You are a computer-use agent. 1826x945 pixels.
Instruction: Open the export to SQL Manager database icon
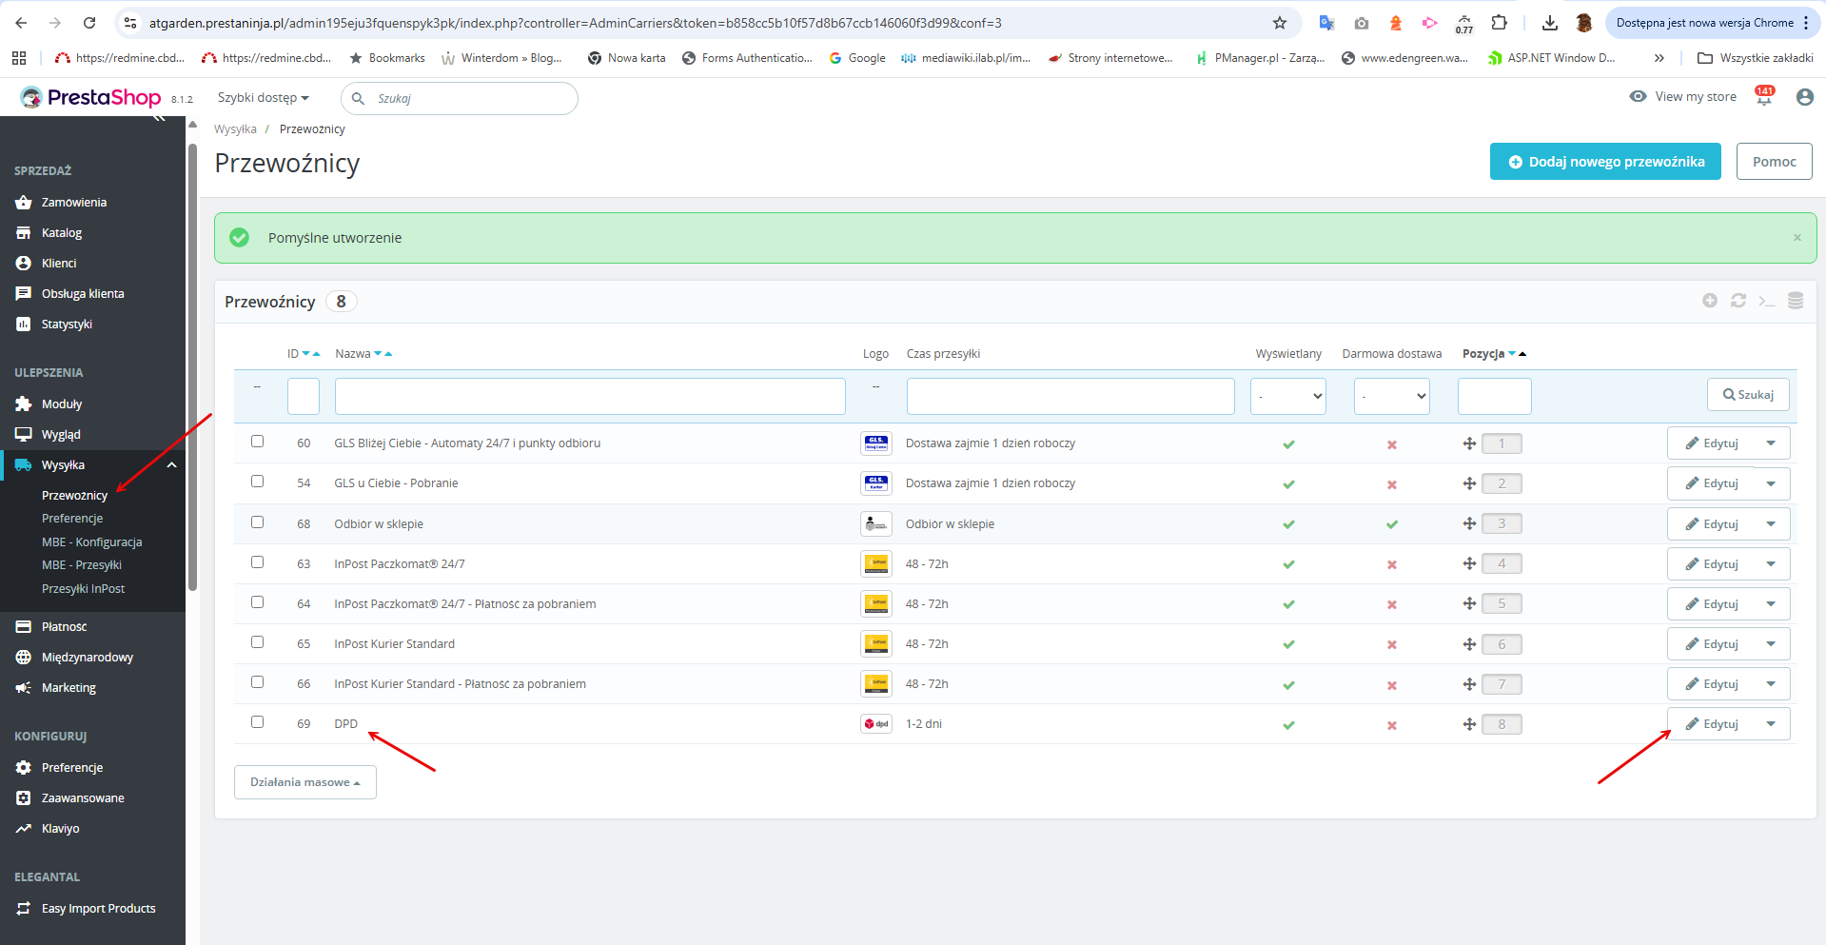(x=1796, y=301)
